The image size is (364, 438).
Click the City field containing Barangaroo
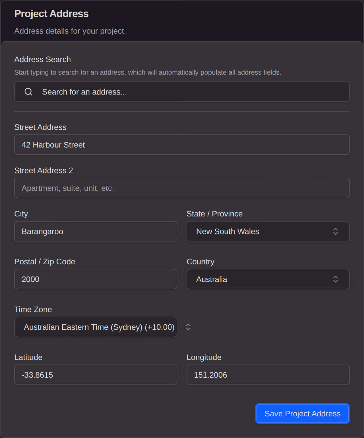point(96,231)
